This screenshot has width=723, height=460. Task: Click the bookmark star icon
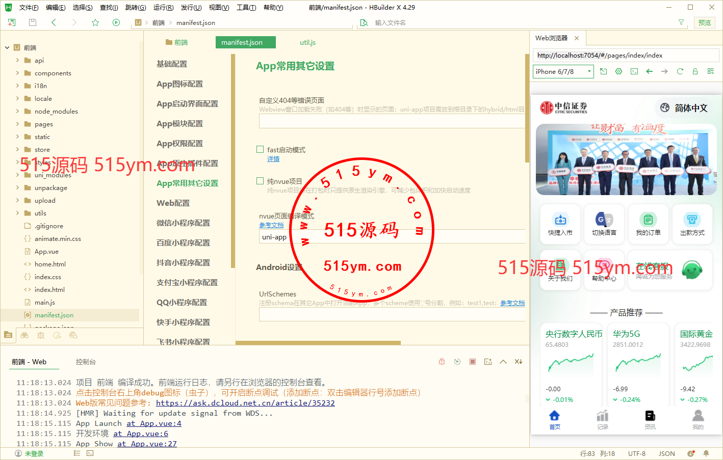tap(95, 22)
